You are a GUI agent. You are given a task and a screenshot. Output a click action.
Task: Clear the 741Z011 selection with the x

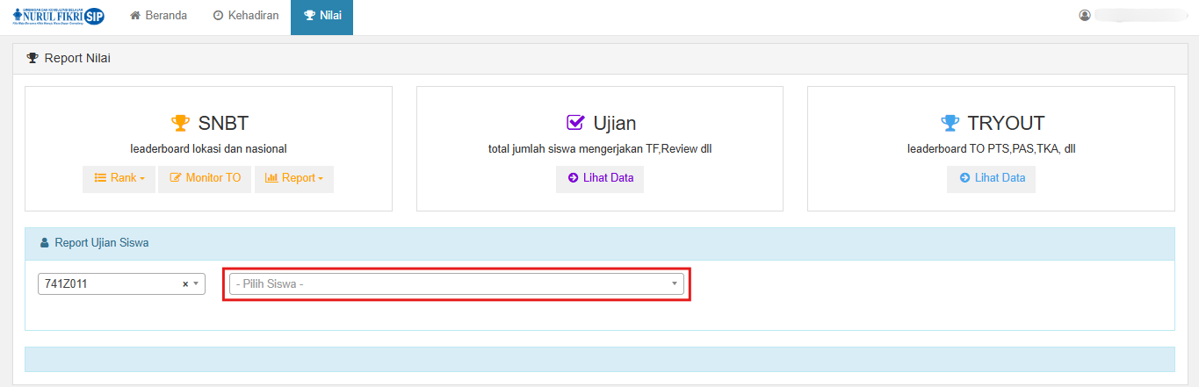(x=185, y=284)
